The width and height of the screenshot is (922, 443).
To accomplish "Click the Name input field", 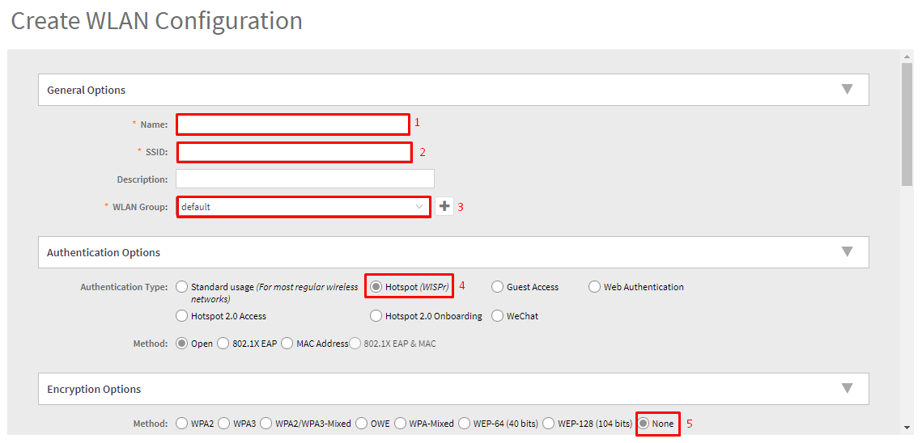I will tap(293, 124).
